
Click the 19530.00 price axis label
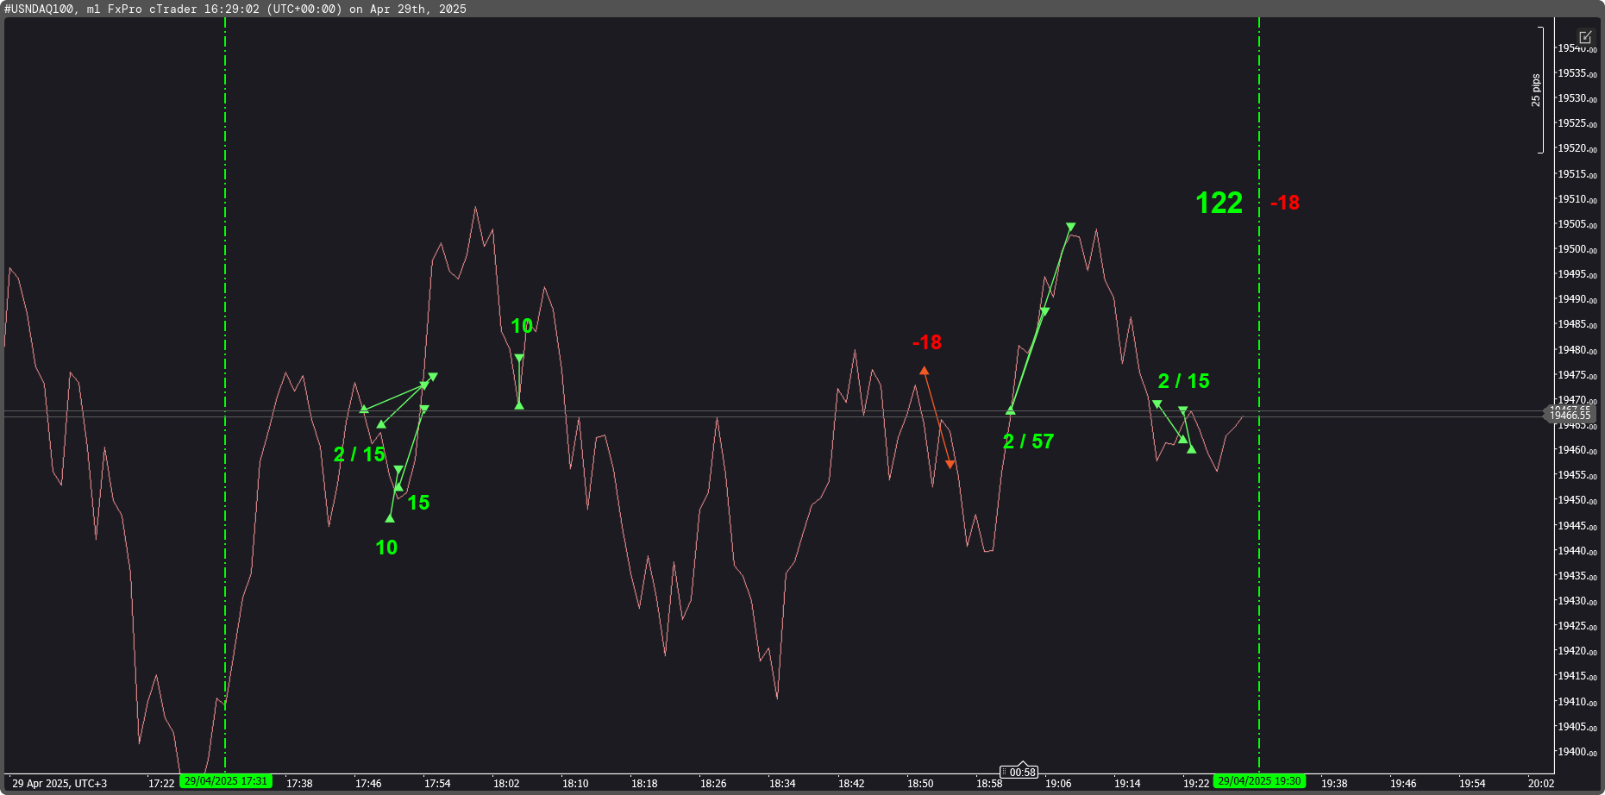pos(1577,98)
